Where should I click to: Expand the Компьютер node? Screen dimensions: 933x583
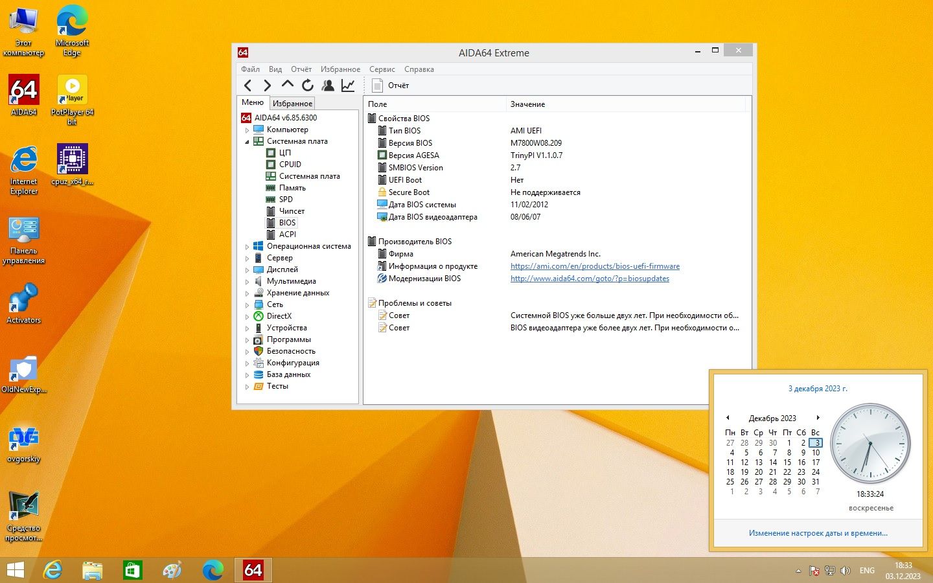(247, 130)
